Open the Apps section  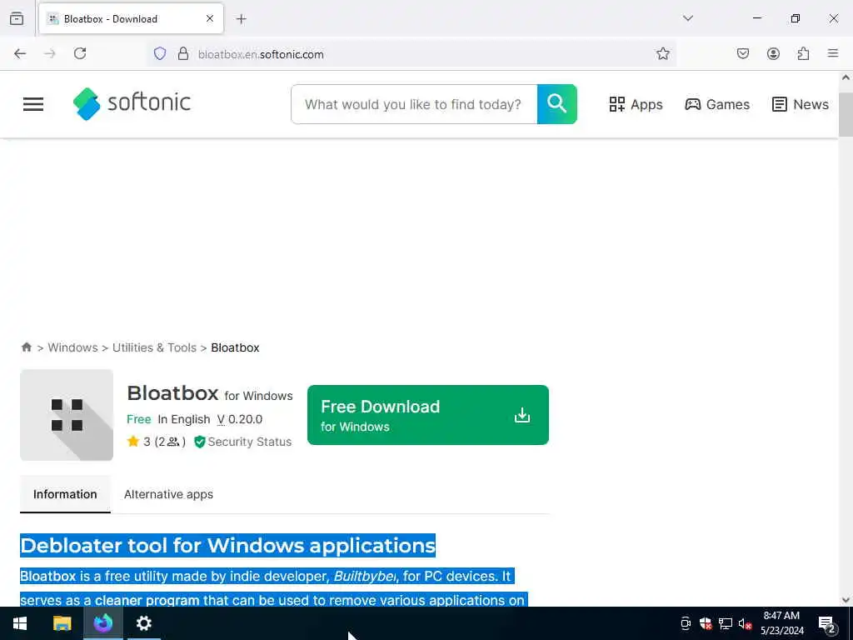(636, 104)
